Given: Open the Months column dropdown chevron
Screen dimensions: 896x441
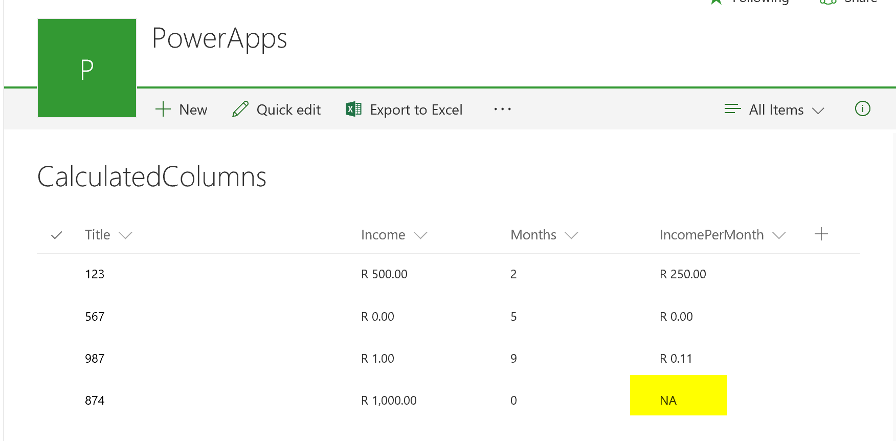Looking at the screenshot, I should coord(571,235).
